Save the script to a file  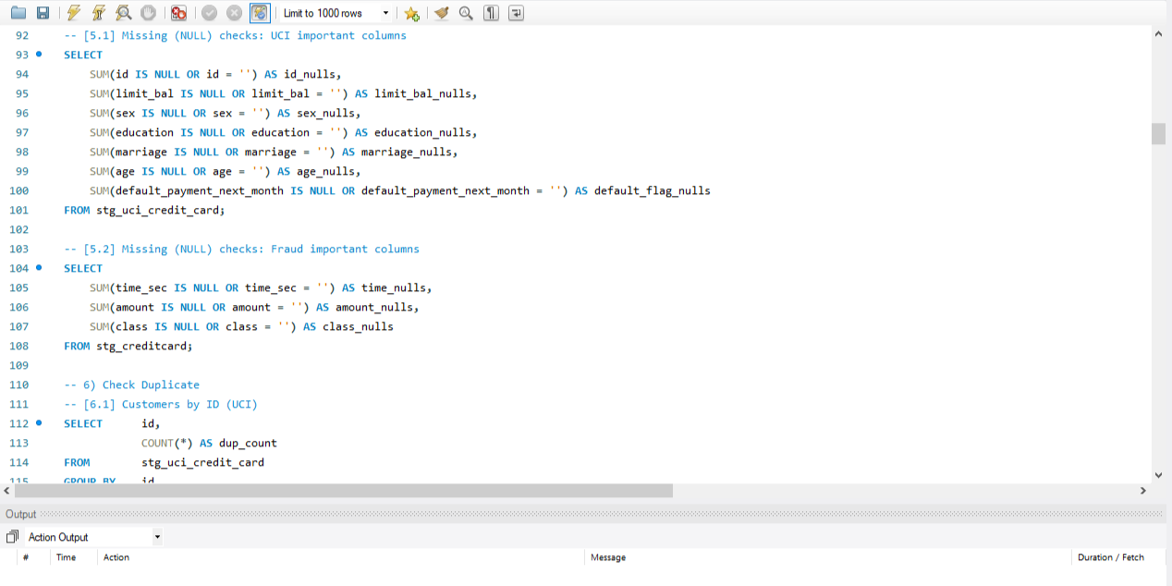[x=43, y=13]
